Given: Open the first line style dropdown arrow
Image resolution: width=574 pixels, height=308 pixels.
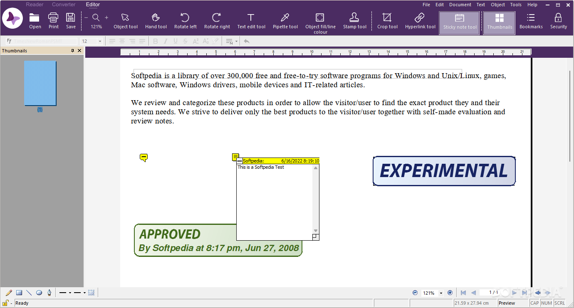Looking at the screenshot, I should coord(70,293).
